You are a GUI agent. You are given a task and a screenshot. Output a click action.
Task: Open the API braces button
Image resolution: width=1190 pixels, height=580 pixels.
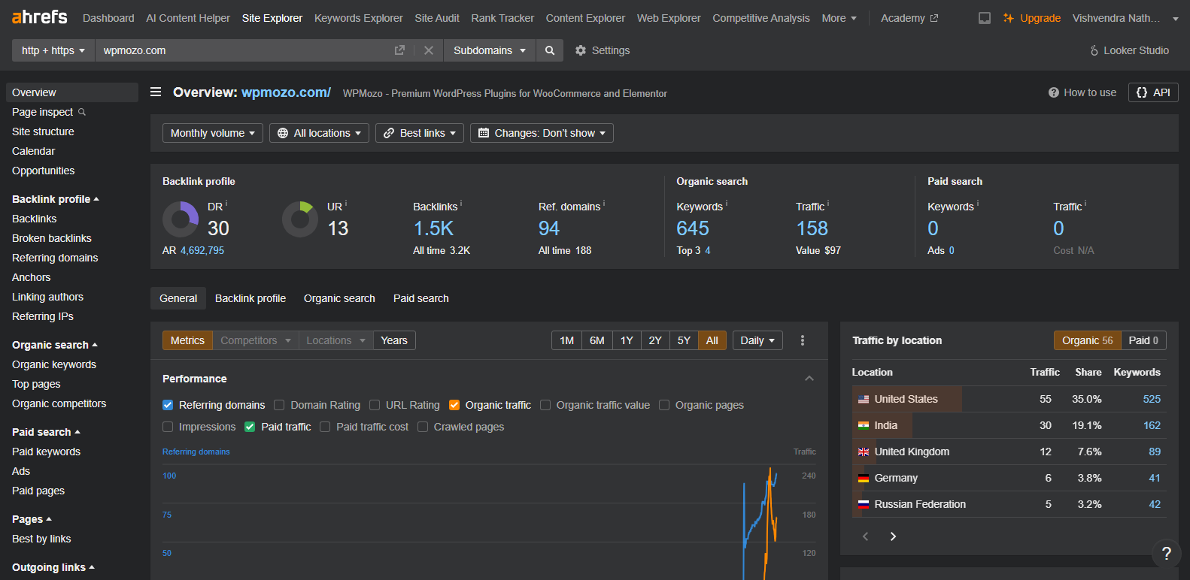pyautogui.click(x=1153, y=92)
